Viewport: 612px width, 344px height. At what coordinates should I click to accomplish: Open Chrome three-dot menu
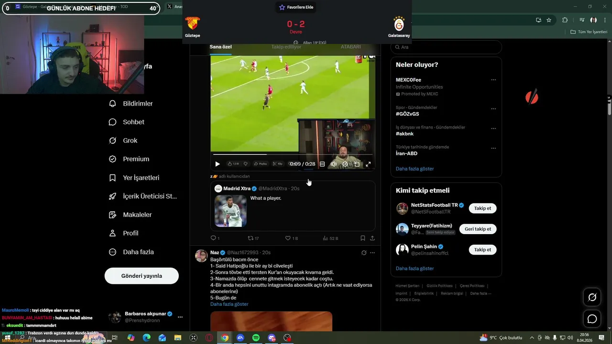pos(605,20)
